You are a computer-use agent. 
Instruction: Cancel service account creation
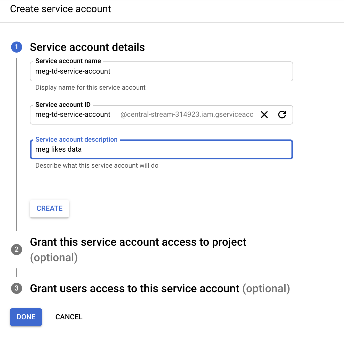point(69,317)
